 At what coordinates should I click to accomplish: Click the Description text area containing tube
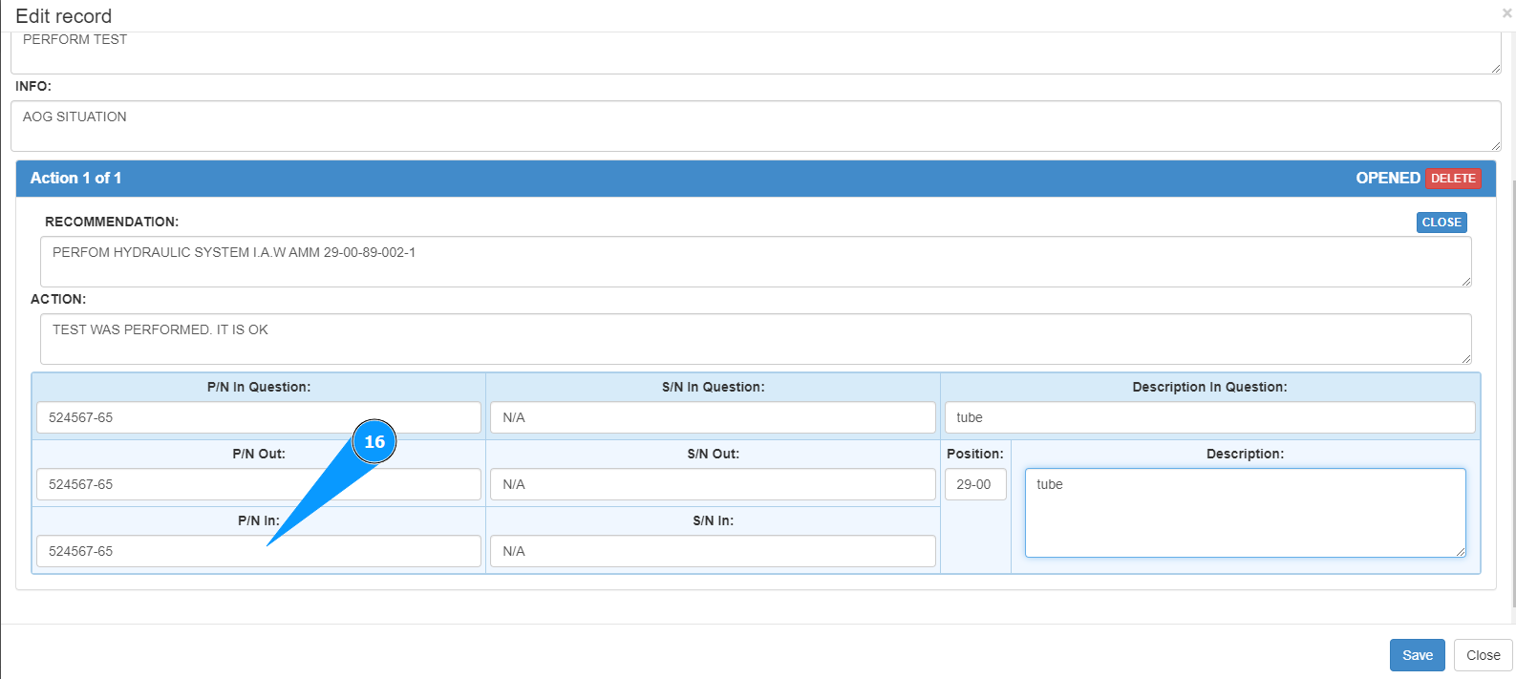pyautogui.click(x=1245, y=513)
